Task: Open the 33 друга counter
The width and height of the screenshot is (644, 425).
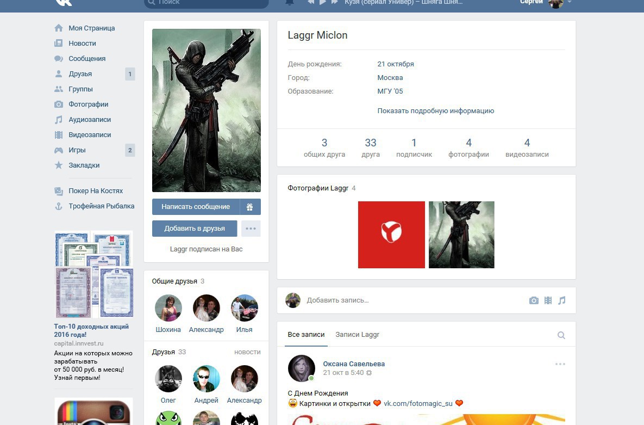Action: click(x=371, y=148)
